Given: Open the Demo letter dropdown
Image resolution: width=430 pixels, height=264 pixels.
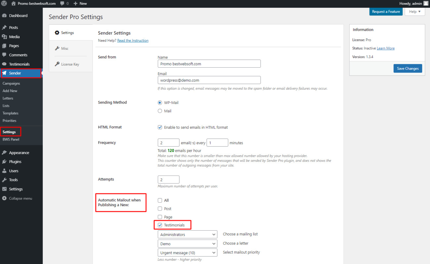Looking at the screenshot, I should click(188, 244).
